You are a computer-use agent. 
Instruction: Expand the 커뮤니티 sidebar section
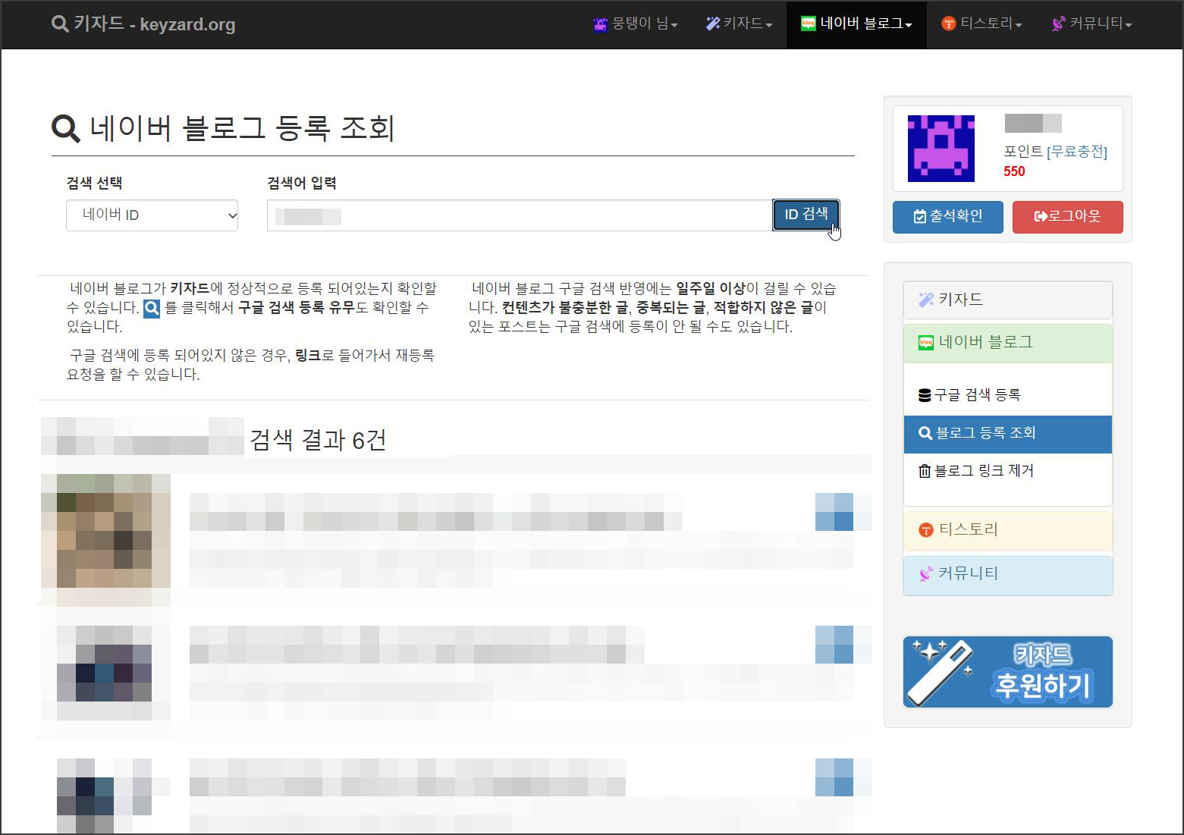pos(1008,575)
